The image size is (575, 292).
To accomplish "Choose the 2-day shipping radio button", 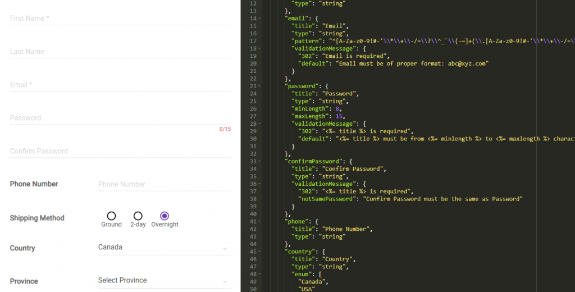I will (138, 216).
